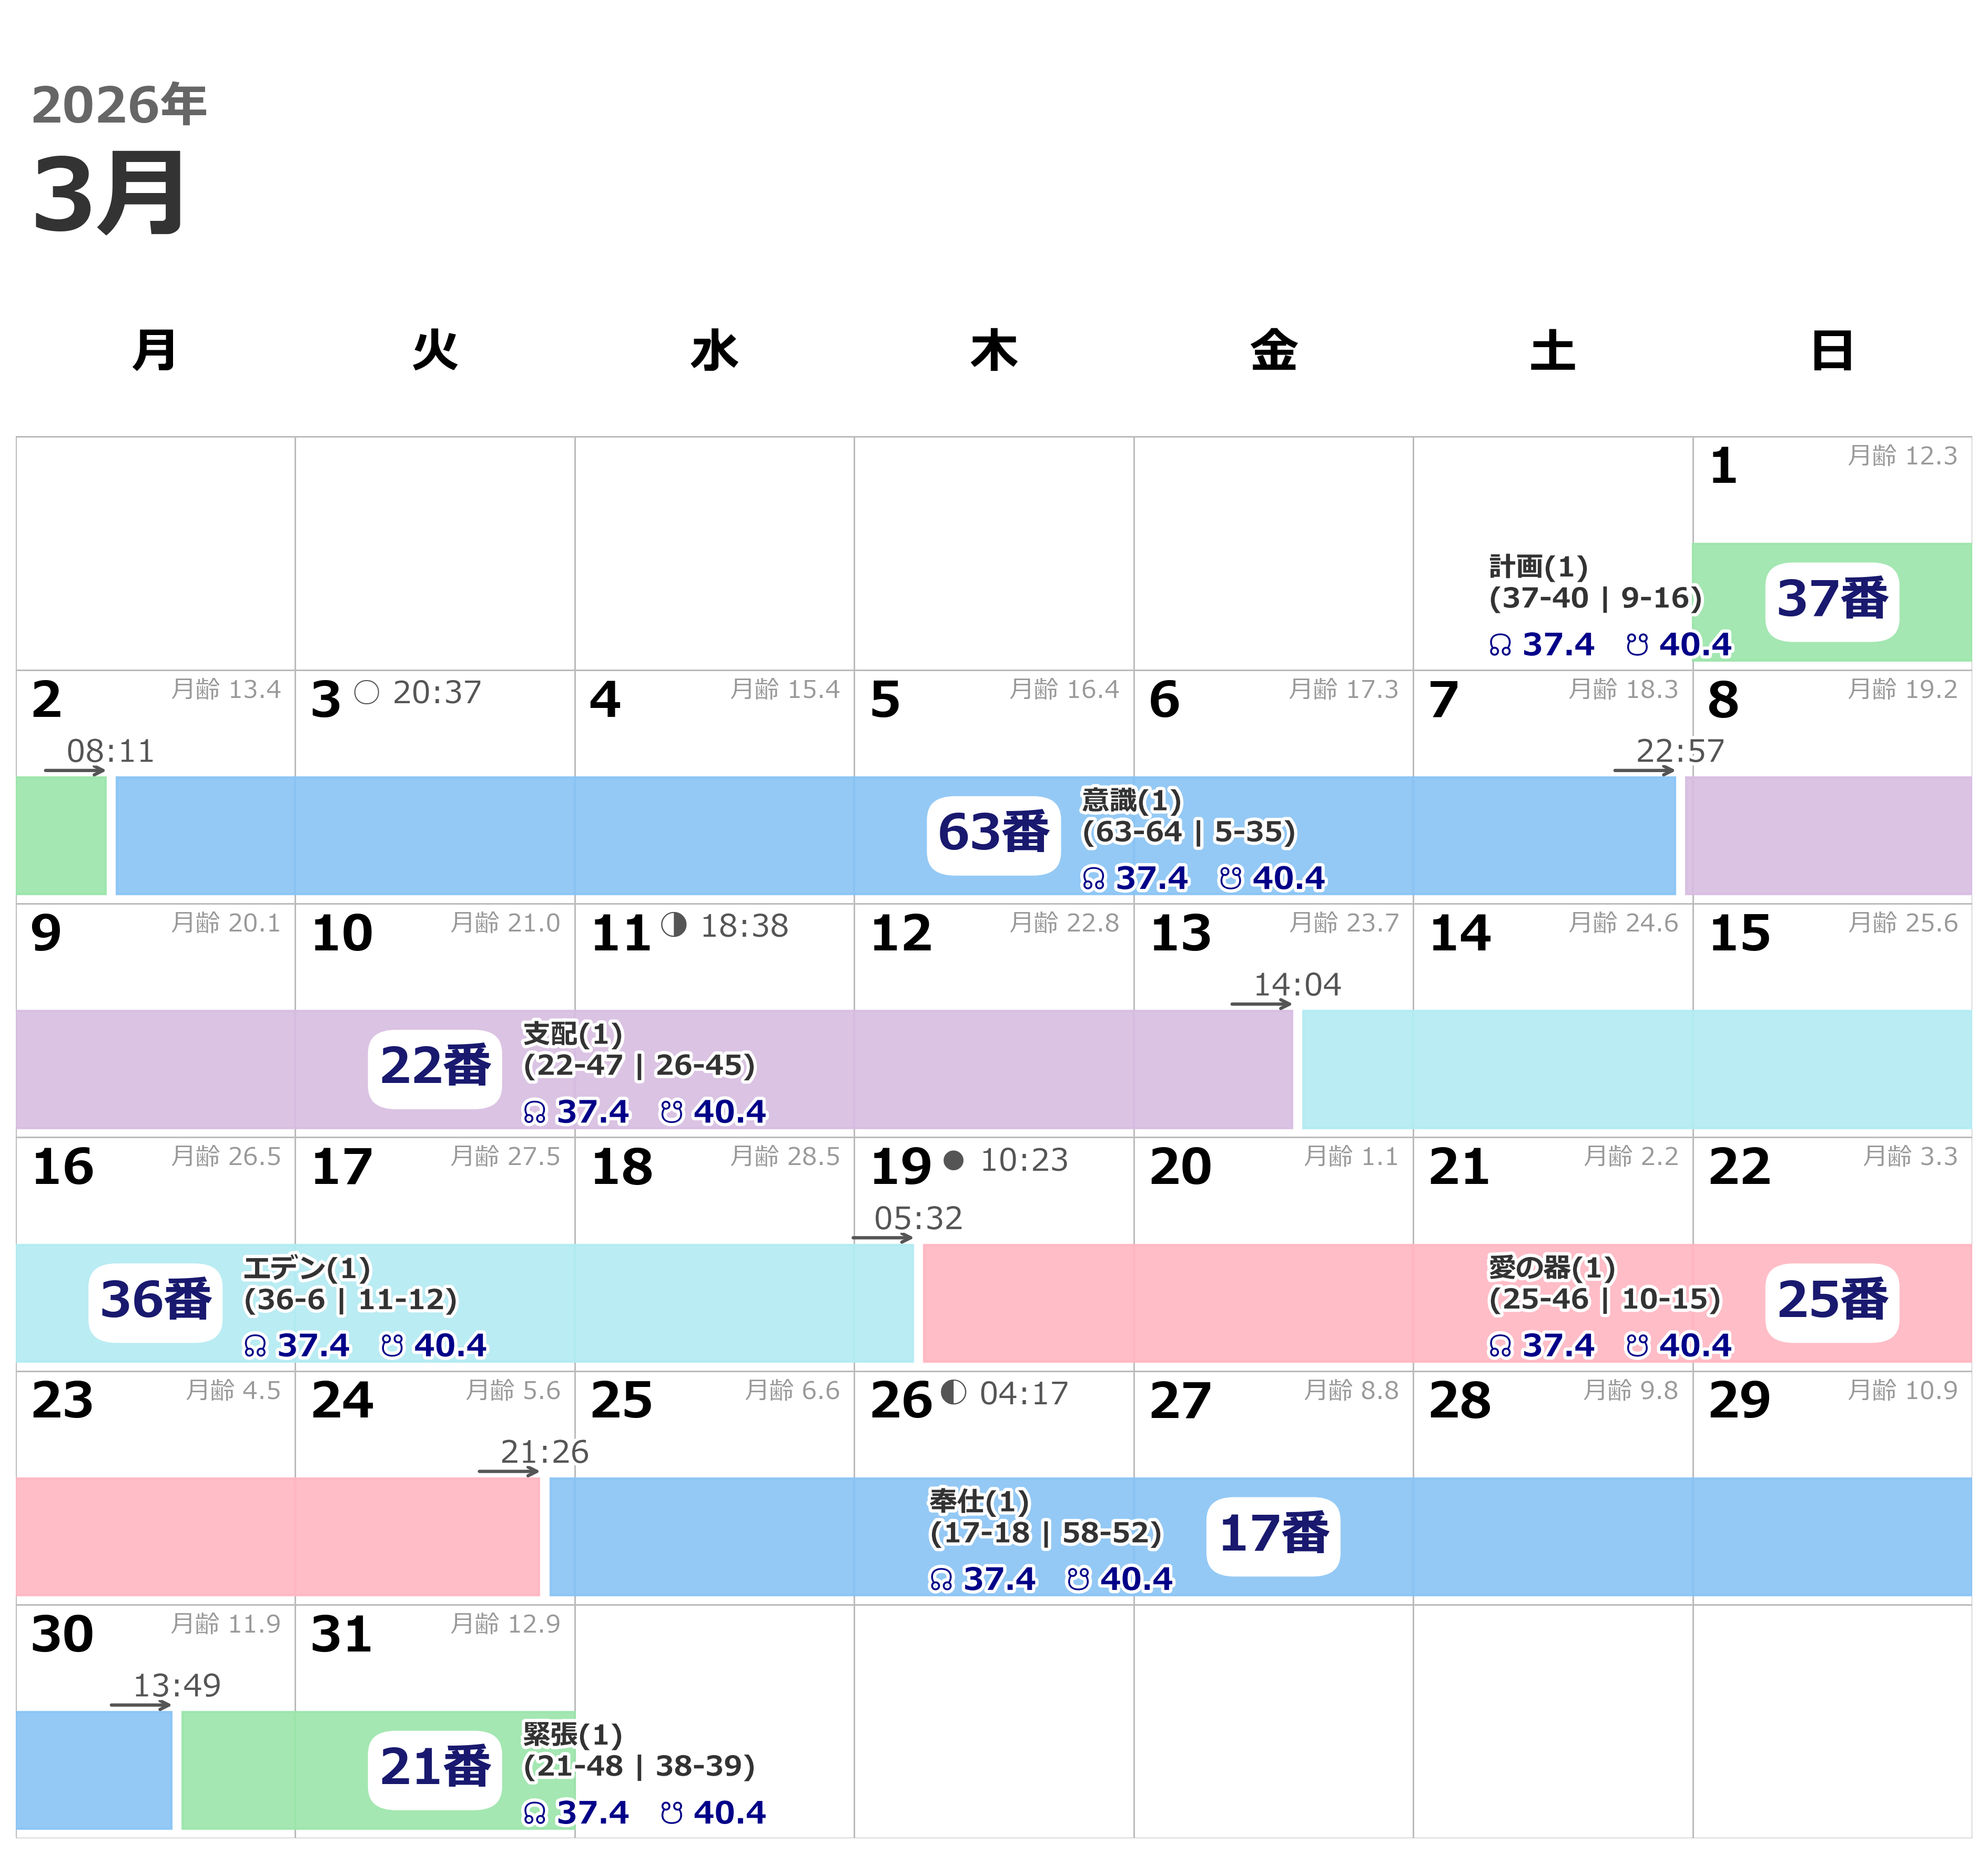
Task: Click the 意識(1) label text
Action: 1131,801
